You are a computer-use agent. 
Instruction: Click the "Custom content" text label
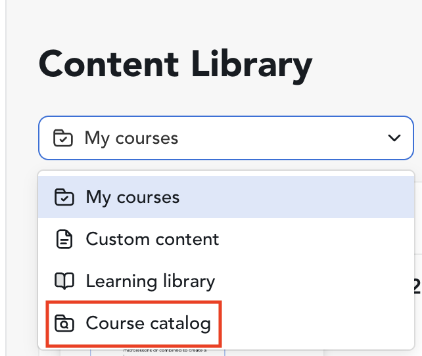[x=152, y=239]
